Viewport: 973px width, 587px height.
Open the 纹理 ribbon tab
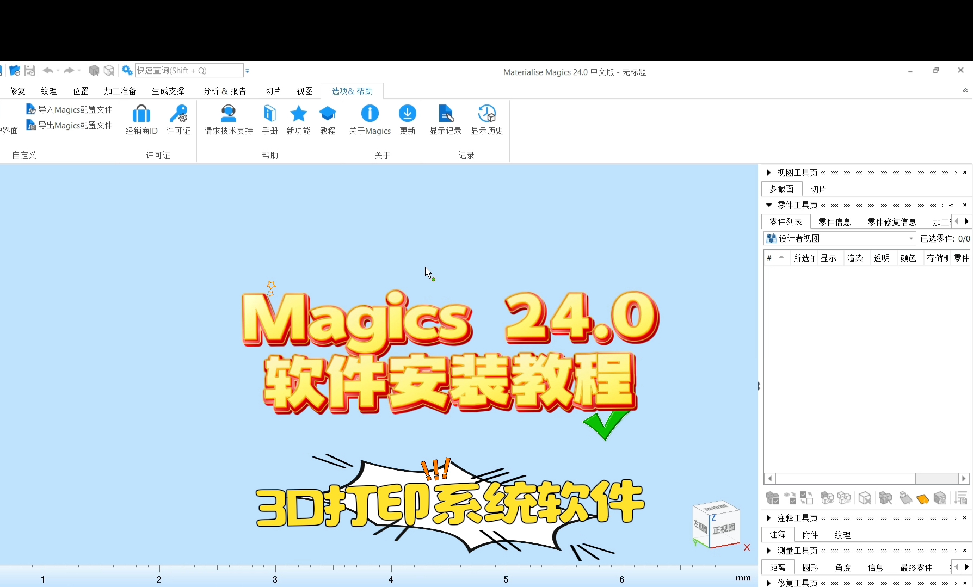pos(49,91)
